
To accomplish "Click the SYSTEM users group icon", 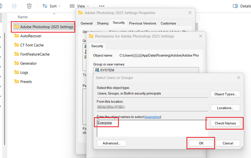I will click(97, 70).
